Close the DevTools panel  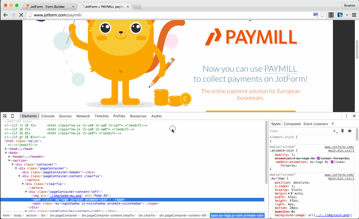(x=354, y=116)
